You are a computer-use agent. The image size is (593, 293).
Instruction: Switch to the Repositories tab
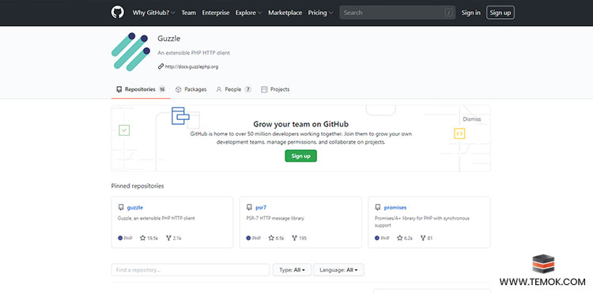(141, 89)
